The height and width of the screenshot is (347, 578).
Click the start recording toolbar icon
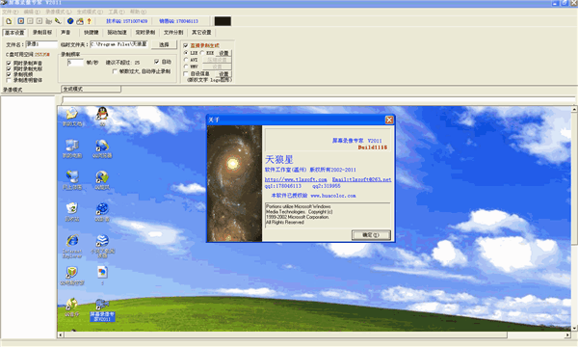coord(21,21)
